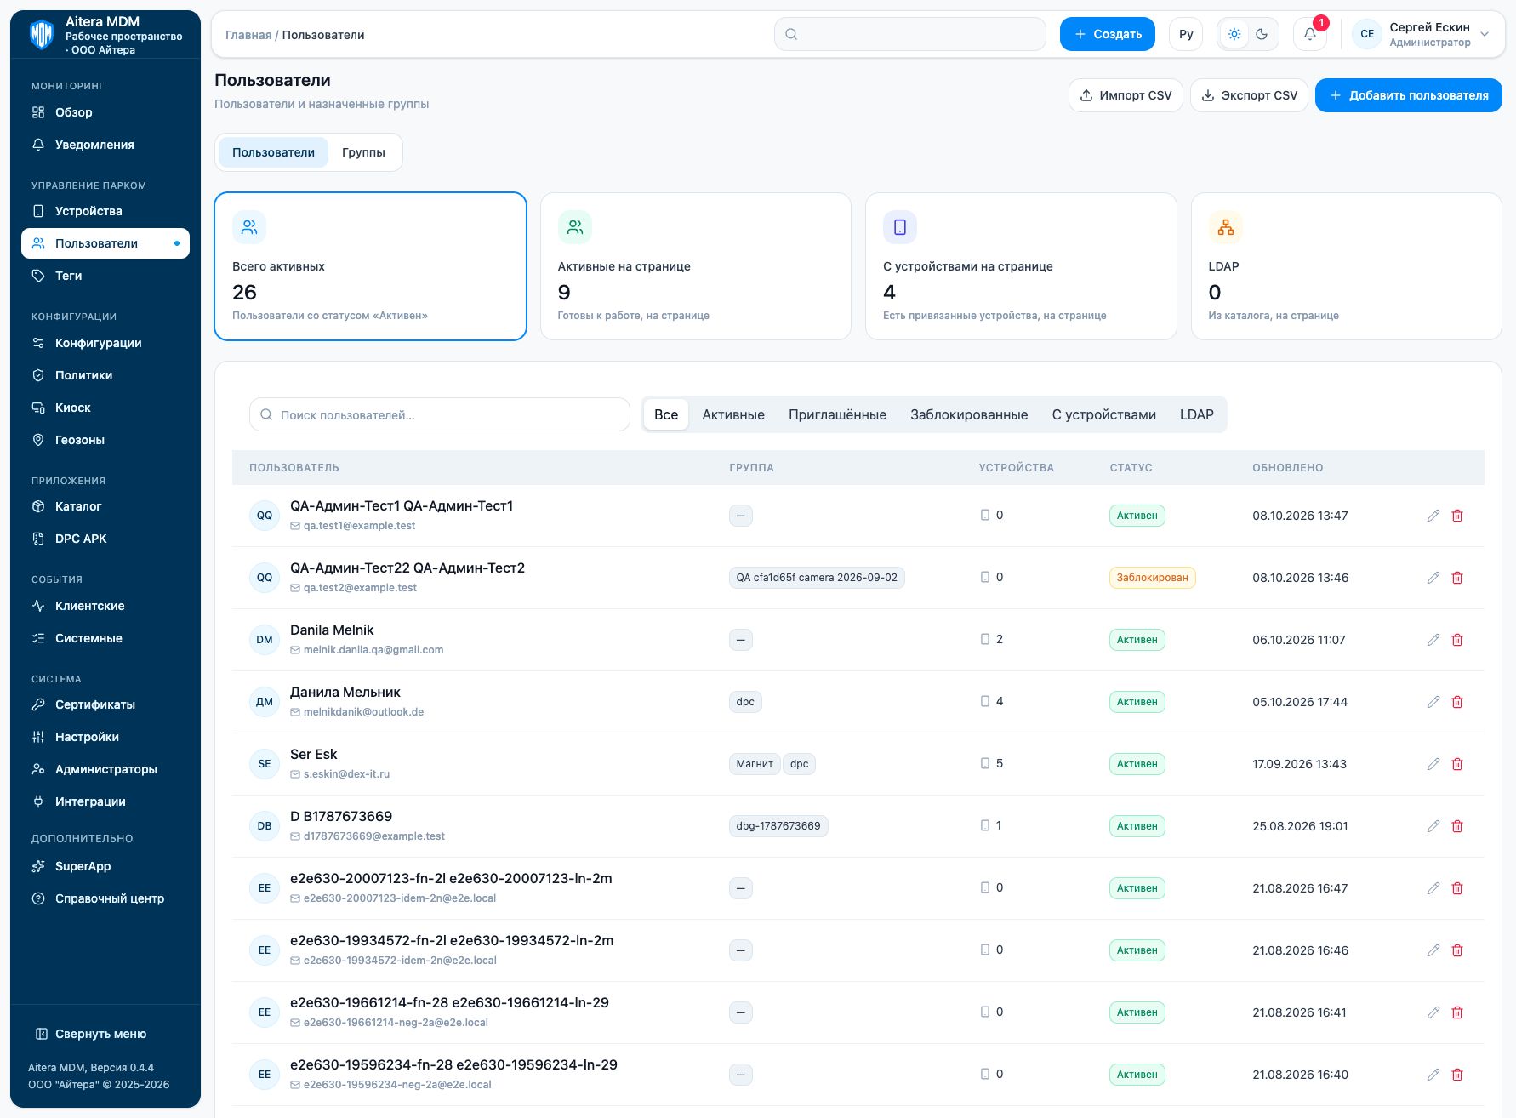Open the Ру language selector
Image resolution: width=1516 pixels, height=1118 pixels.
(1186, 34)
